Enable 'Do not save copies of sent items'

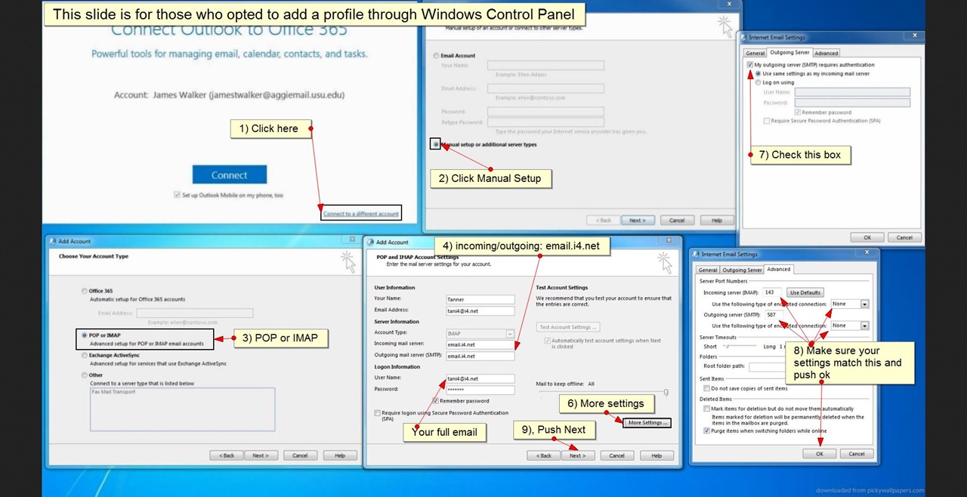tap(706, 388)
